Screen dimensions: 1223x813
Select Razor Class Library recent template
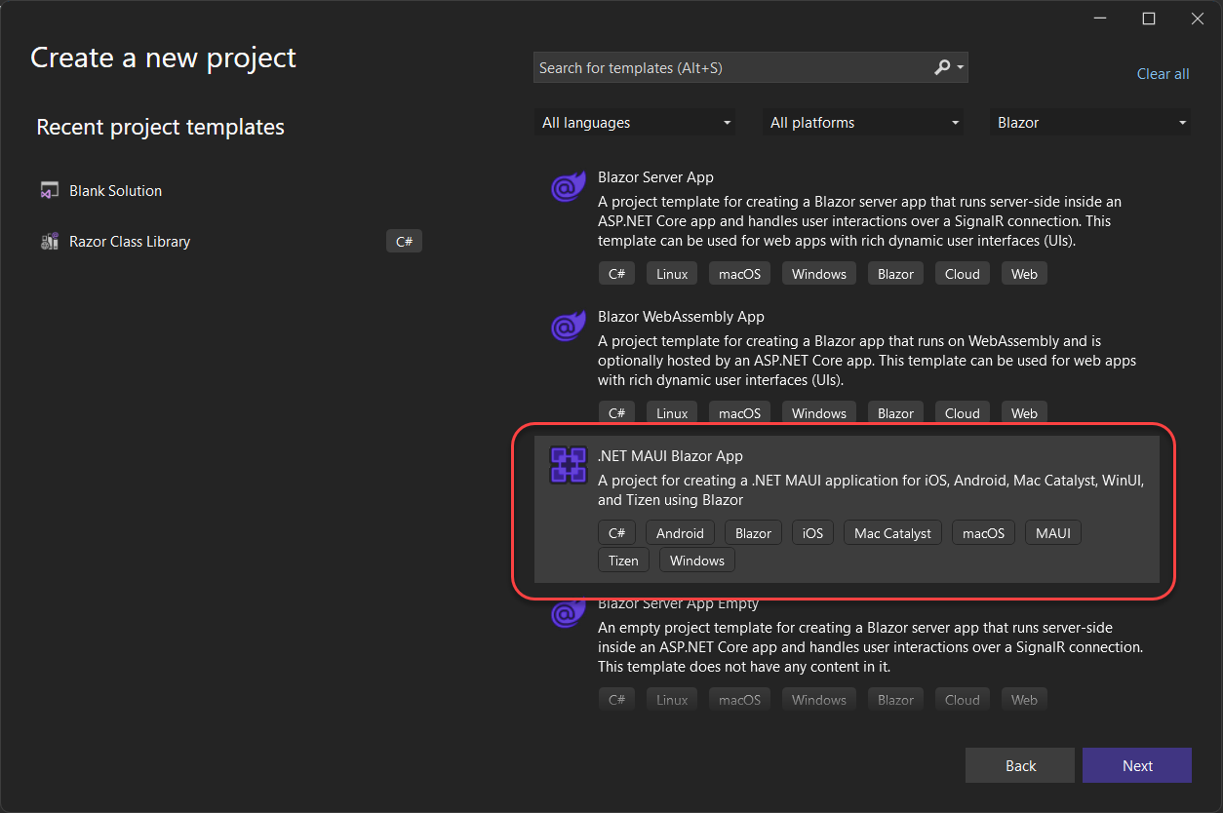click(x=130, y=242)
